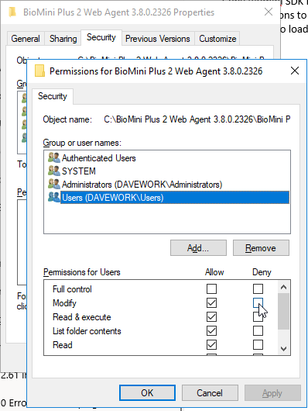The height and width of the screenshot is (411, 308).
Task: Check Deny for List folder contents
Action: (x=258, y=331)
